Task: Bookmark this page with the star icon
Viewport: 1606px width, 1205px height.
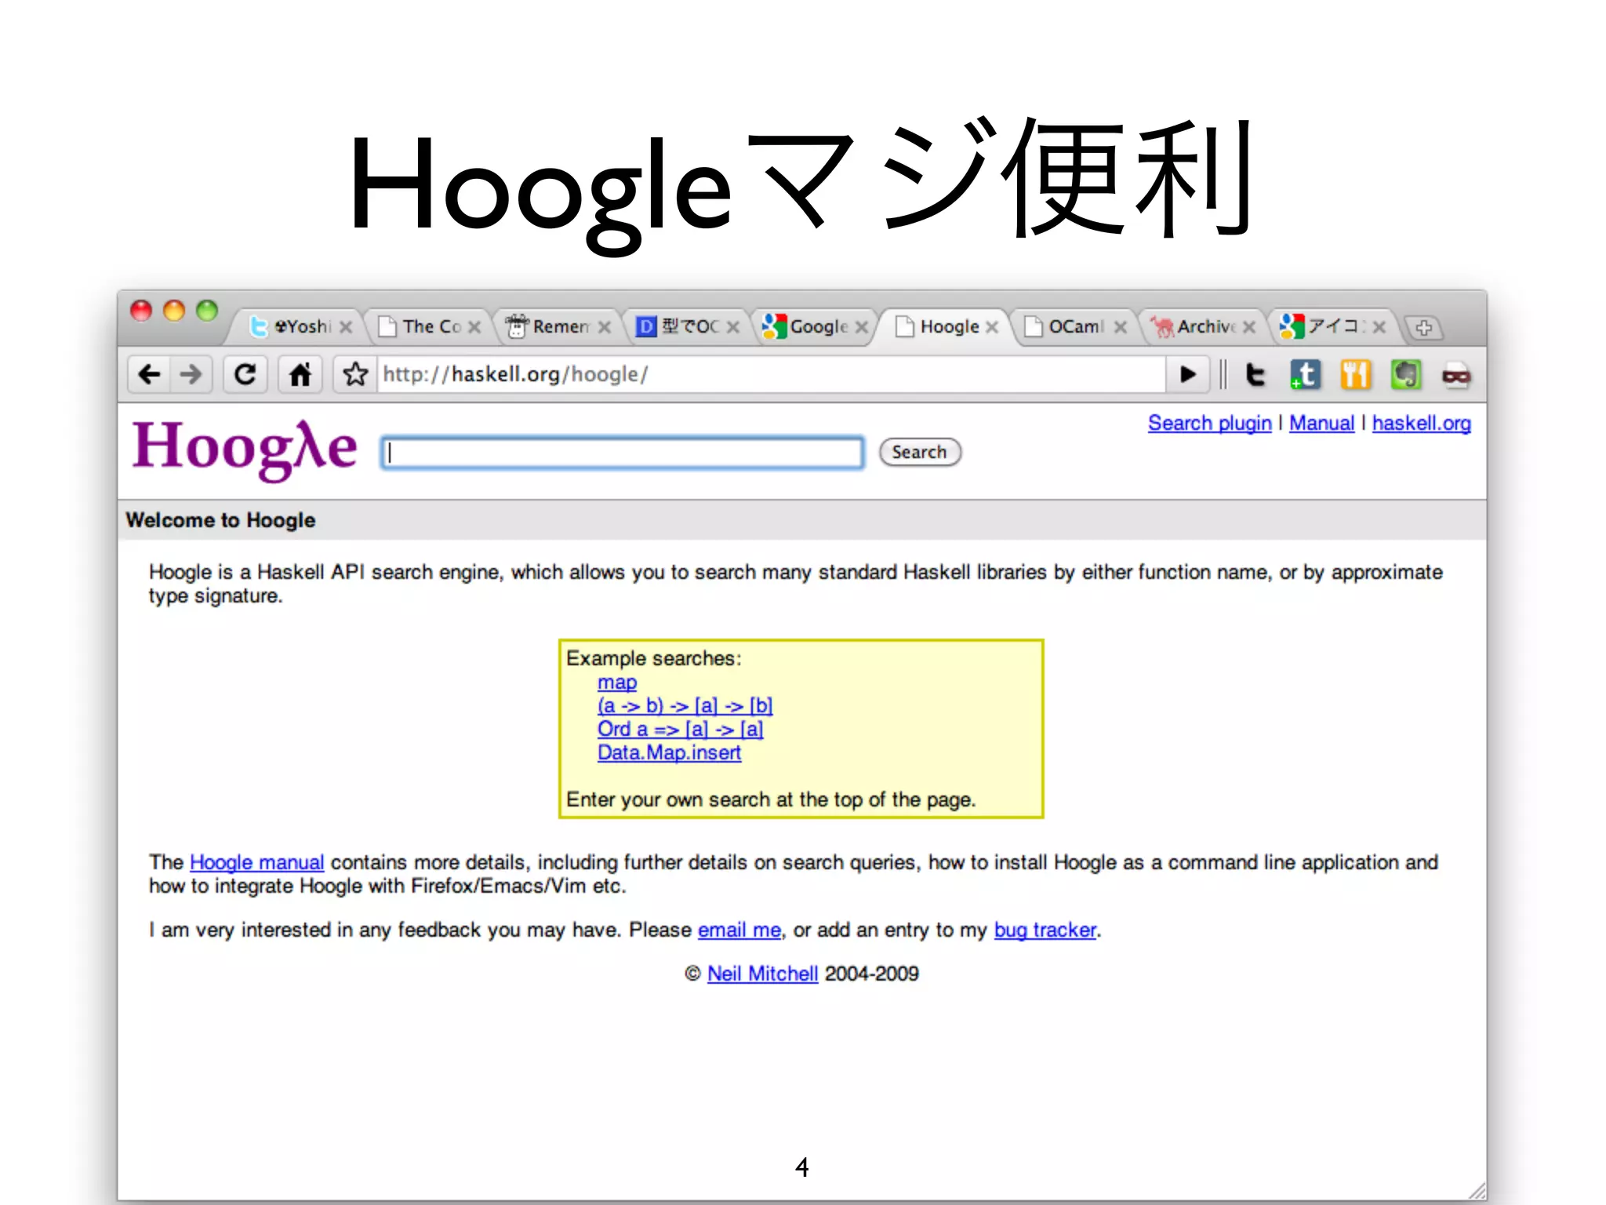Action: click(x=355, y=374)
